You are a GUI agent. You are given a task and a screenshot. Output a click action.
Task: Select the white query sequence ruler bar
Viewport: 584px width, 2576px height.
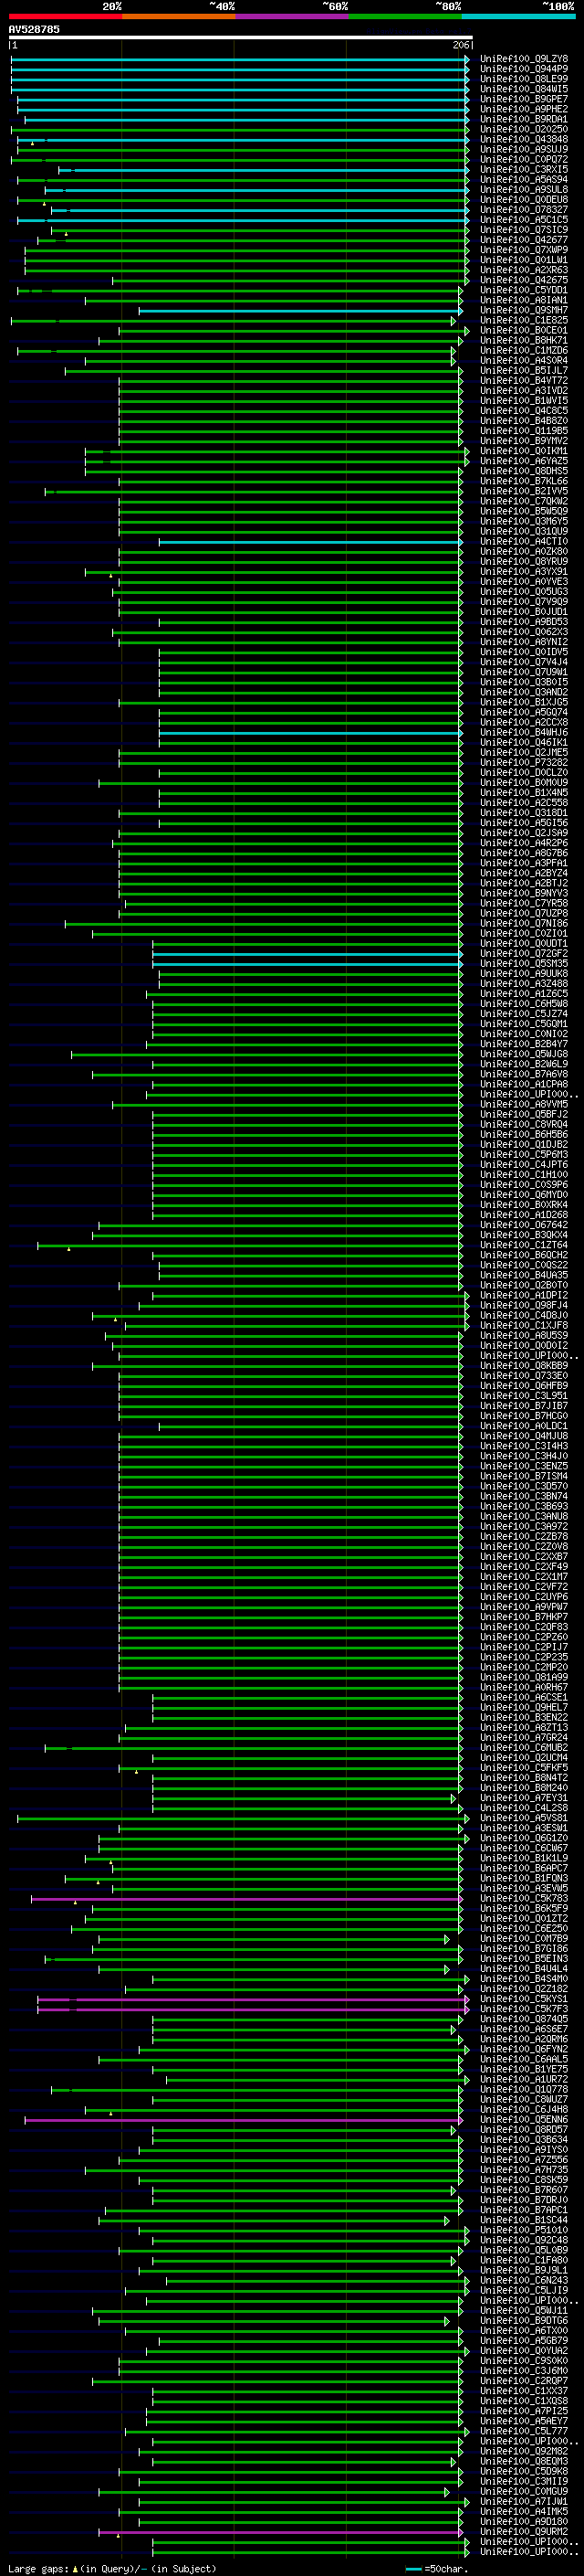(240, 37)
